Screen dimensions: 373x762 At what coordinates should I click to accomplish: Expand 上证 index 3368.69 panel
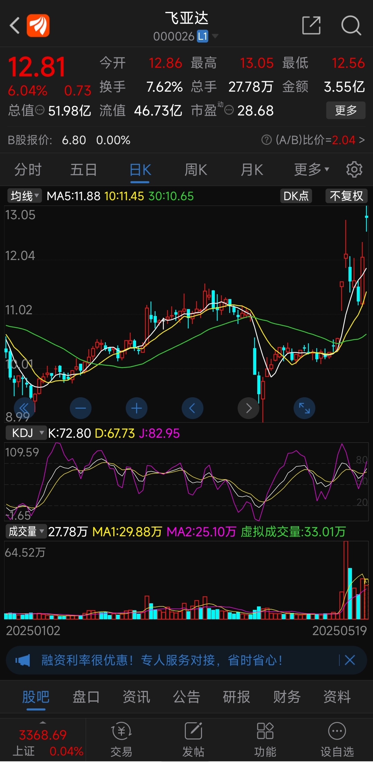(43, 740)
